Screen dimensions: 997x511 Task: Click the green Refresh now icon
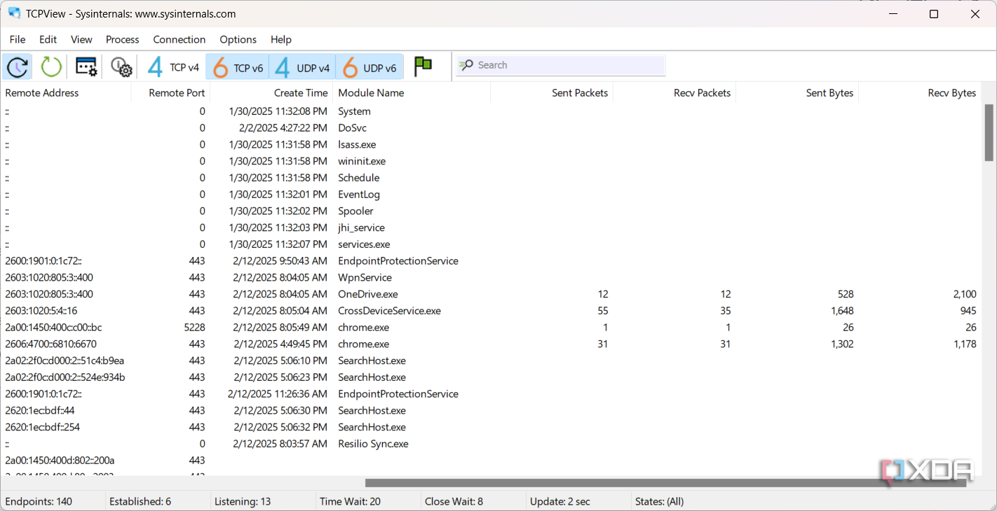point(51,66)
